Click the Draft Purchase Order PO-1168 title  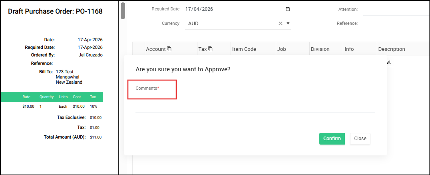coord(55,11)
